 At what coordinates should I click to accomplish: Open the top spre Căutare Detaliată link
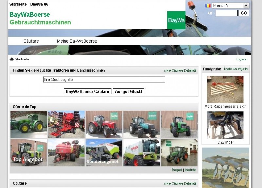[x=180, y=70]
